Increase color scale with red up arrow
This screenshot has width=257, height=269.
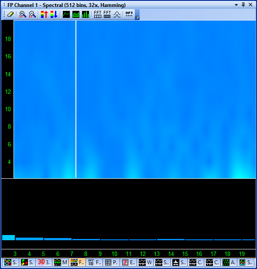(x=45, y=14)
